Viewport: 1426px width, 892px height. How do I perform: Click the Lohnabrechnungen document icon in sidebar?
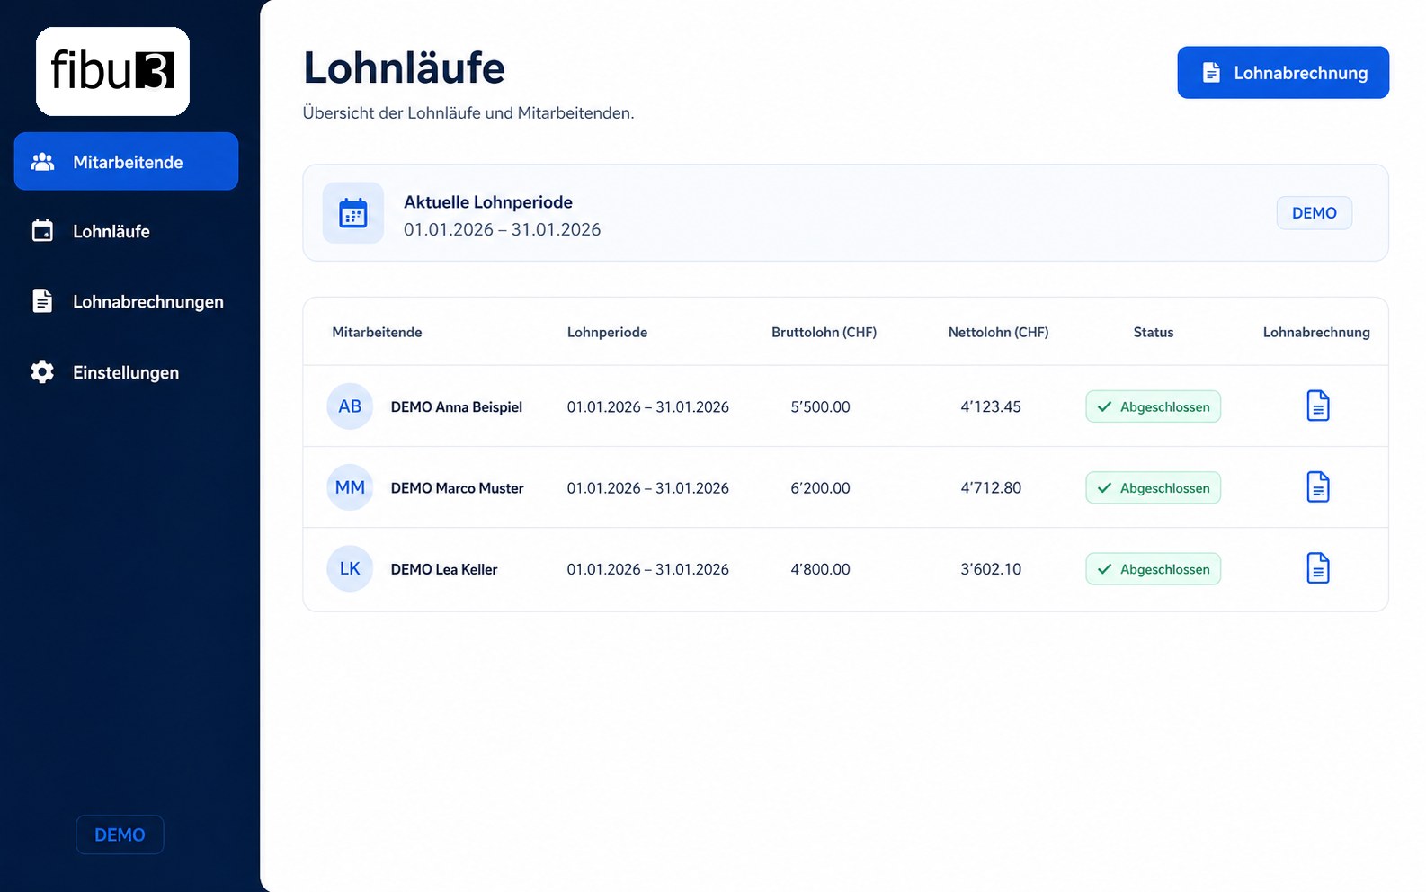coord(42,300)
